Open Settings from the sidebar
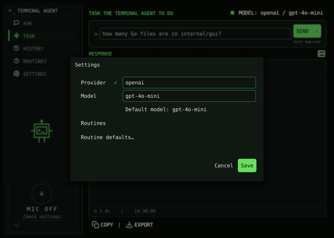Viewport: 334px width, 238px height. click(x=42, y=74)
